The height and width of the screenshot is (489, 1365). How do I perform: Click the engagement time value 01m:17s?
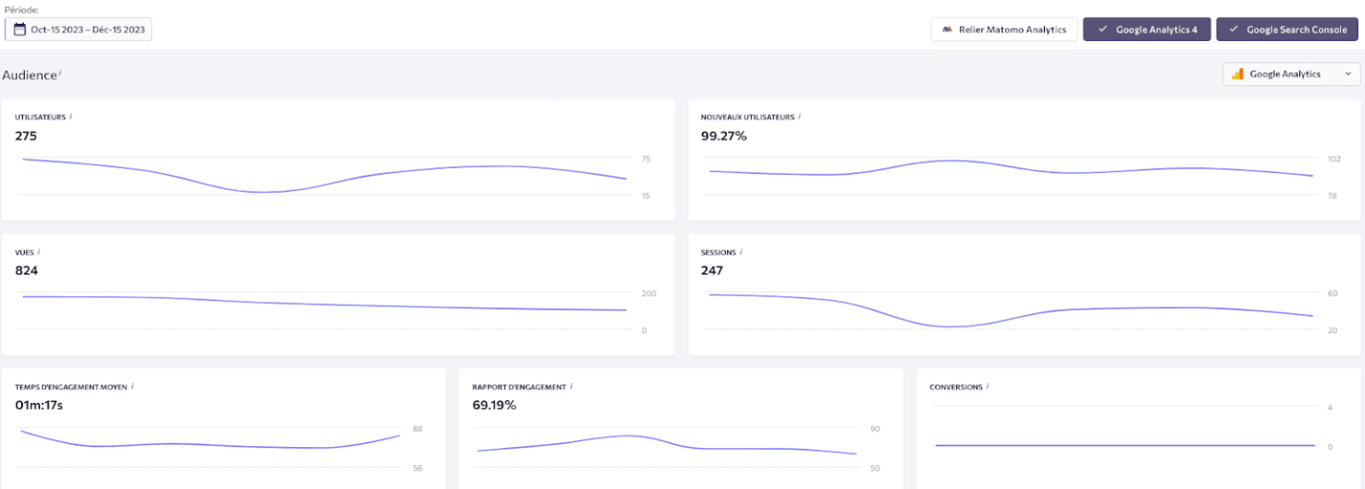39,406
